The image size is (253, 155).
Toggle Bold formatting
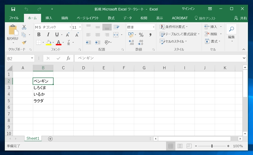click(39, 35)
